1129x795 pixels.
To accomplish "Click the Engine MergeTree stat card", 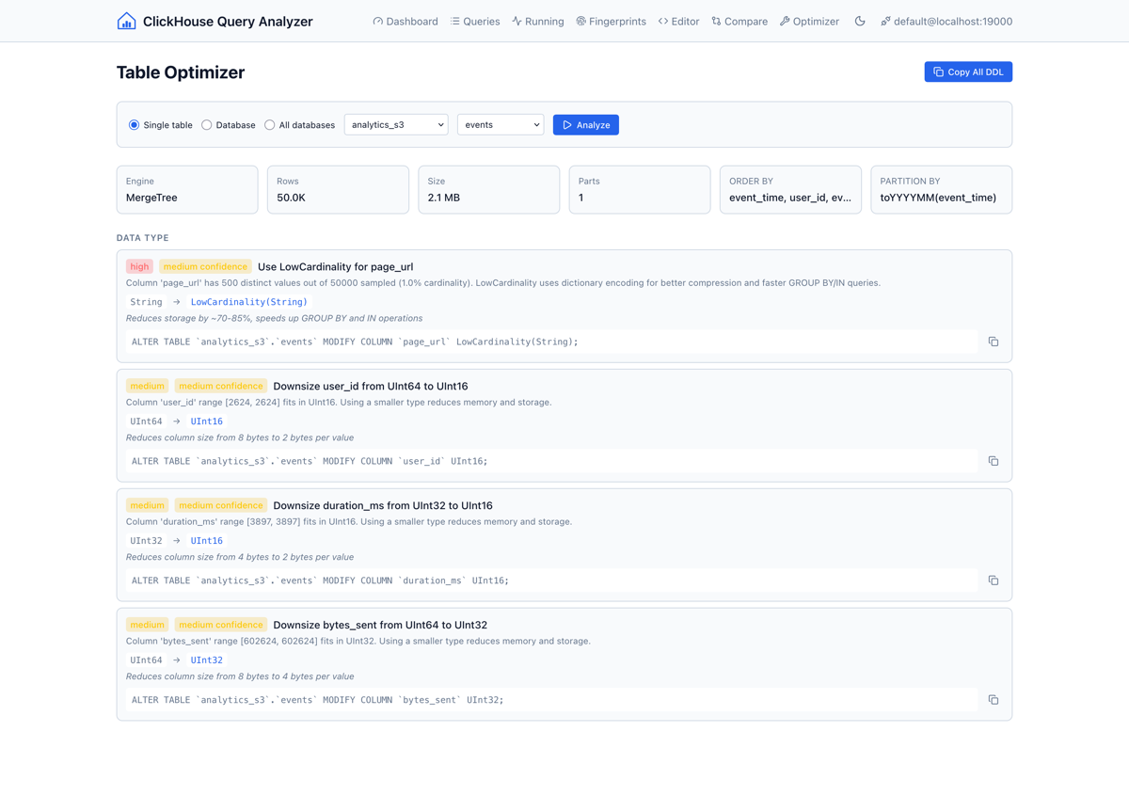I will click(x=187, y=189).
